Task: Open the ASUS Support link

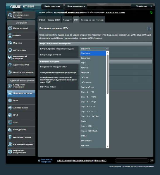Action: pos(64,160)
